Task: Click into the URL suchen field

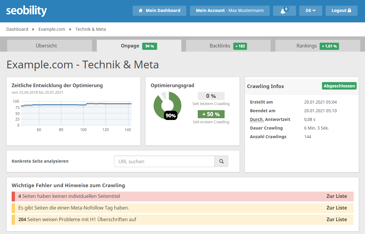Action: click(164, 161)
